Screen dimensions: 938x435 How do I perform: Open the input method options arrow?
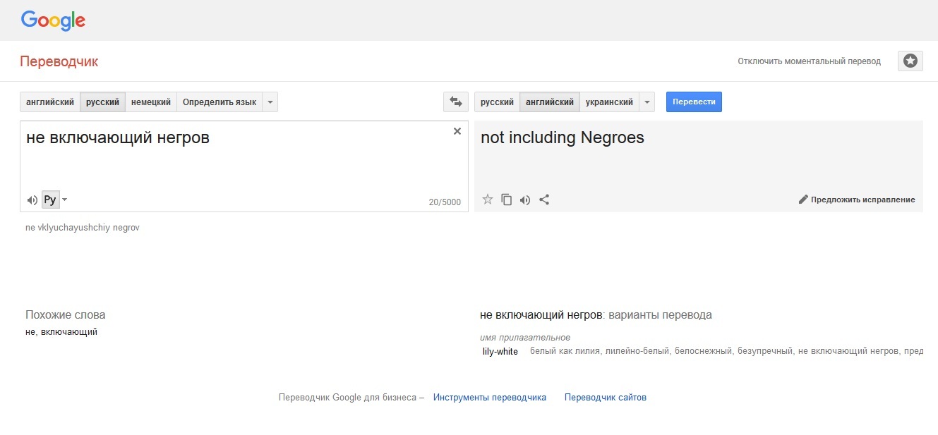pyautogui.click(x=65, y=200)
